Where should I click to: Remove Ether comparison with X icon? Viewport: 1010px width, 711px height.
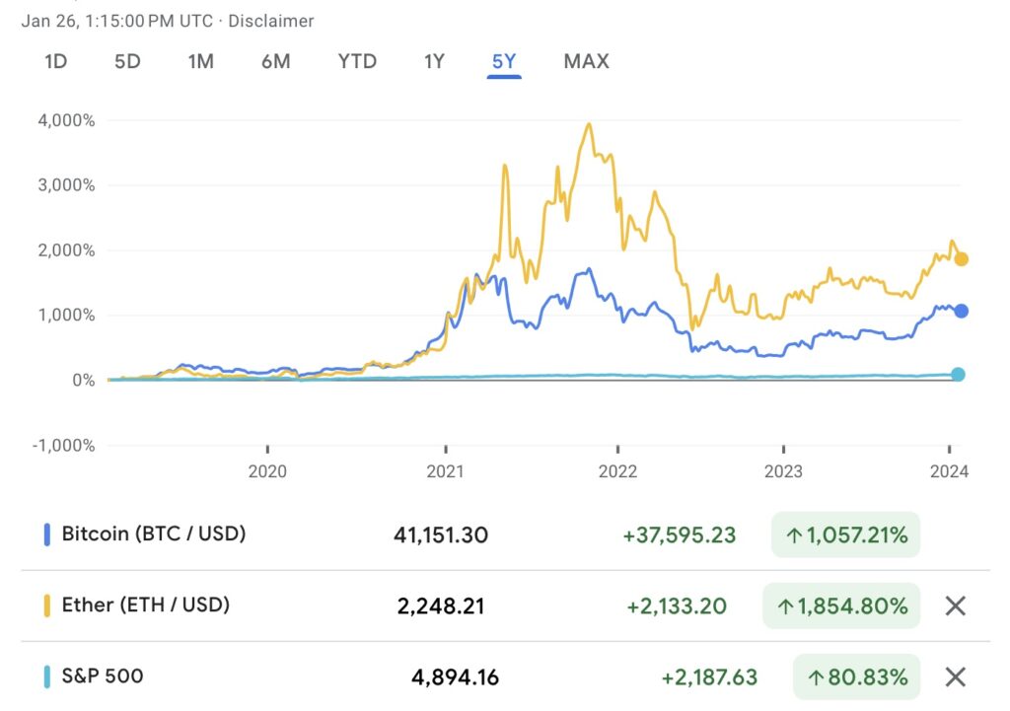955,605
